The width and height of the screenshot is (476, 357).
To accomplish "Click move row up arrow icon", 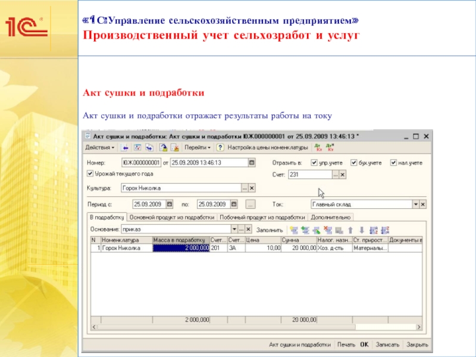I will (350, 229).
